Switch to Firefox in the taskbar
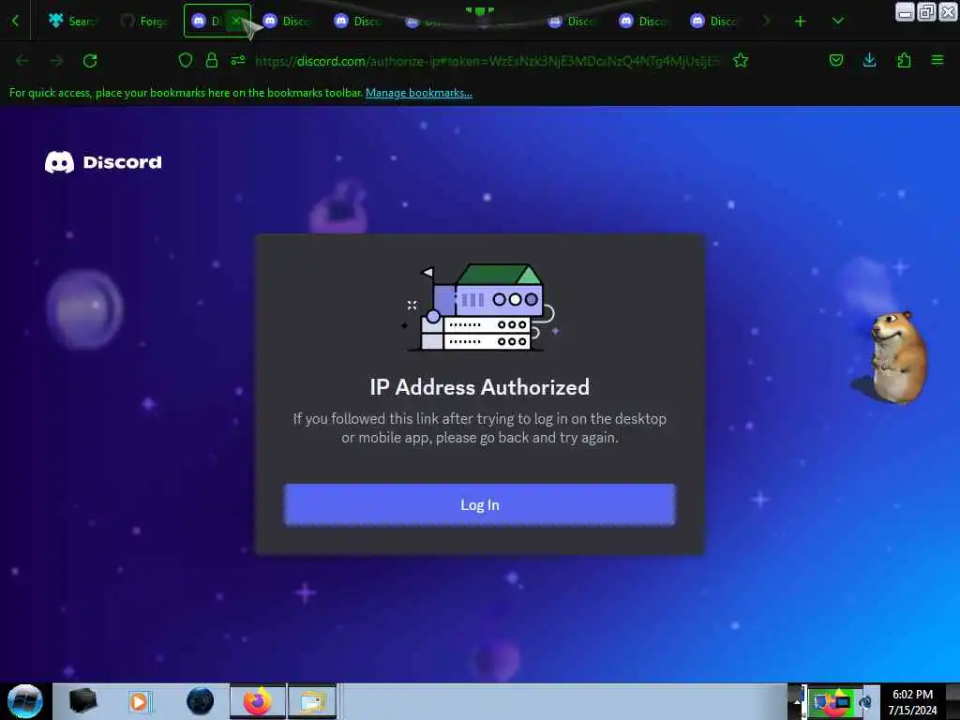Screen dimensions: 960x720 [x=258, y=701]
